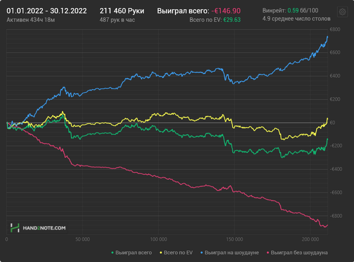Click the €400 y-axis label
The image size is (354, 262).
(335, 76)
